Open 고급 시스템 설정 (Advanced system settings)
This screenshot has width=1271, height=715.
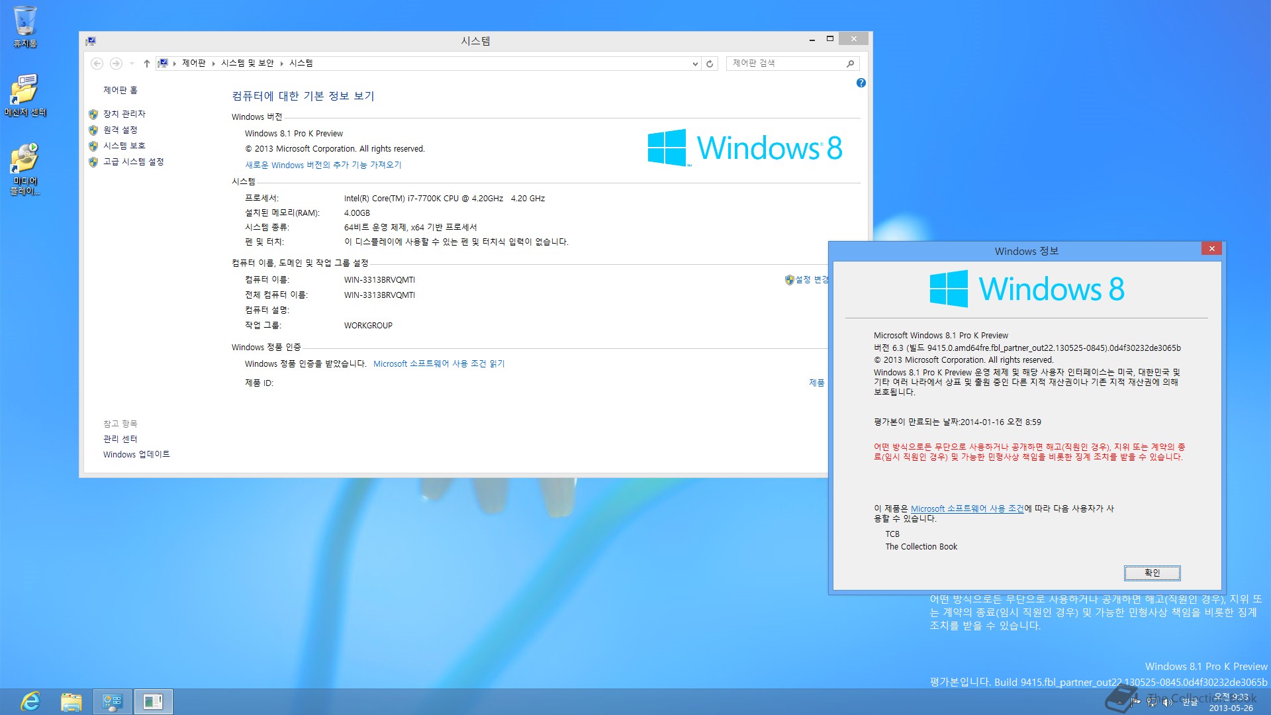click(134, 162)
